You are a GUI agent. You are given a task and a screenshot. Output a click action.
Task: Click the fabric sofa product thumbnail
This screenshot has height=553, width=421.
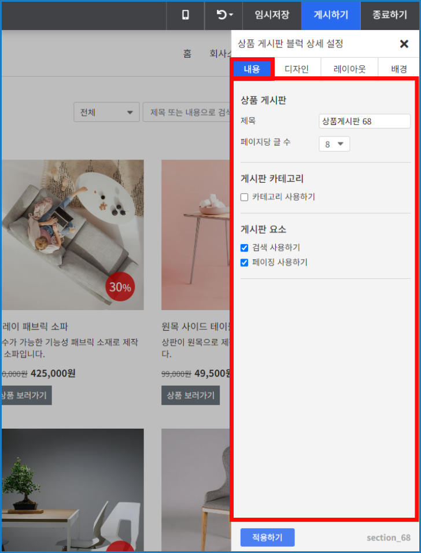(72, 234)
